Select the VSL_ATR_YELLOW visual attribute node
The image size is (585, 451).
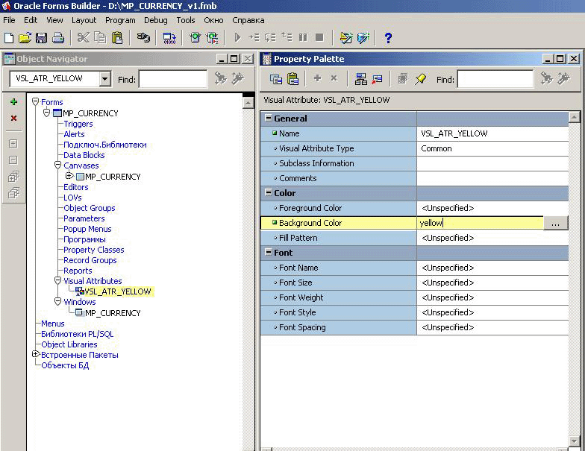tap(118, 291)
